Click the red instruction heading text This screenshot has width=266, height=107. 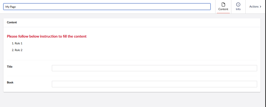47,36
